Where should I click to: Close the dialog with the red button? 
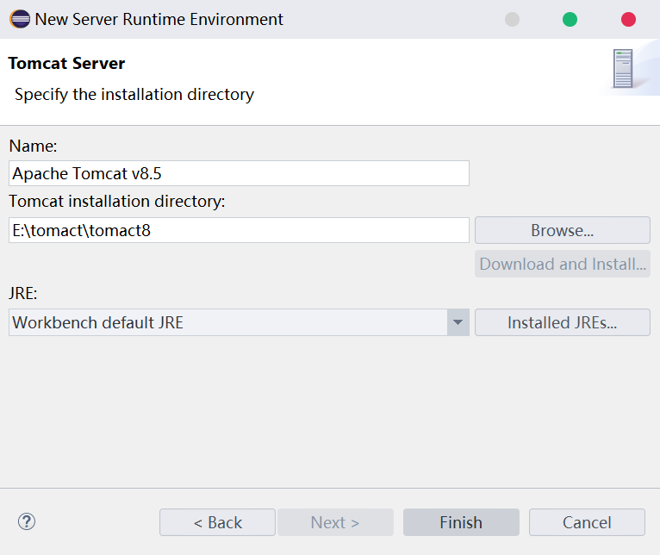tap(628, 19)
